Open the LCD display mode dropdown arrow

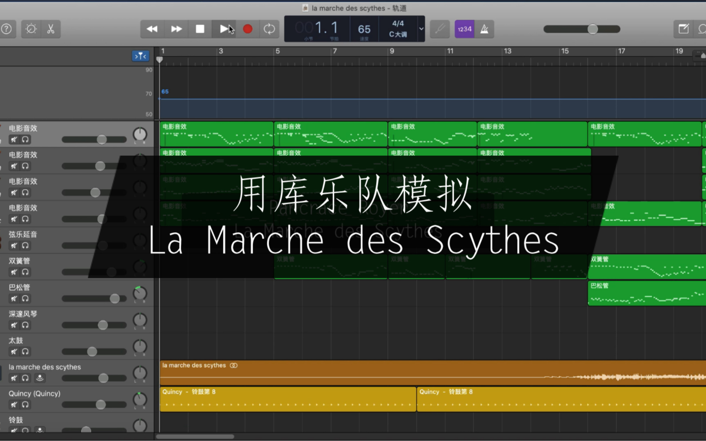click(x=421, y=29)
